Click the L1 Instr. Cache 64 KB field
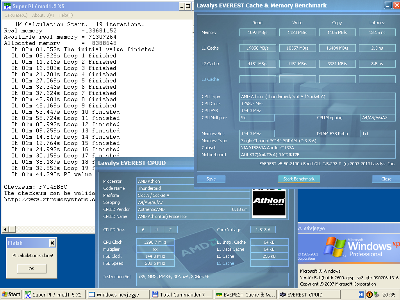Screen dimensions: 400x300 269,242
